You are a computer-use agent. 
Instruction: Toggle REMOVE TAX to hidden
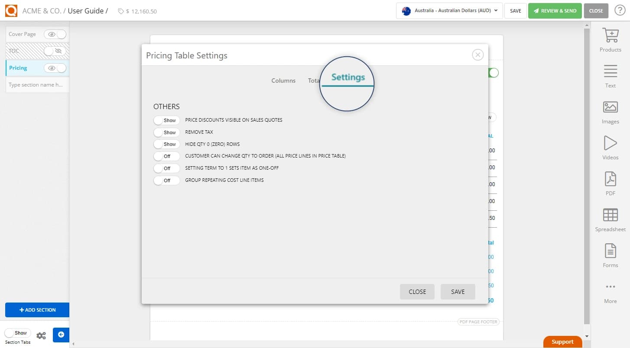[x=166, y=132]
